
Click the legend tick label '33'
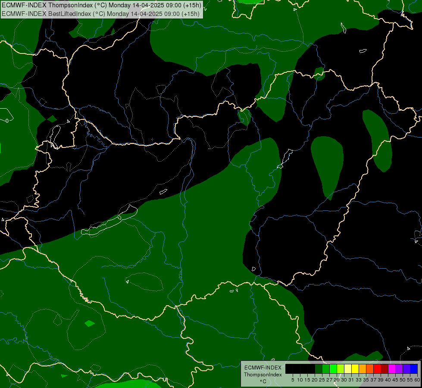[359, 380]
